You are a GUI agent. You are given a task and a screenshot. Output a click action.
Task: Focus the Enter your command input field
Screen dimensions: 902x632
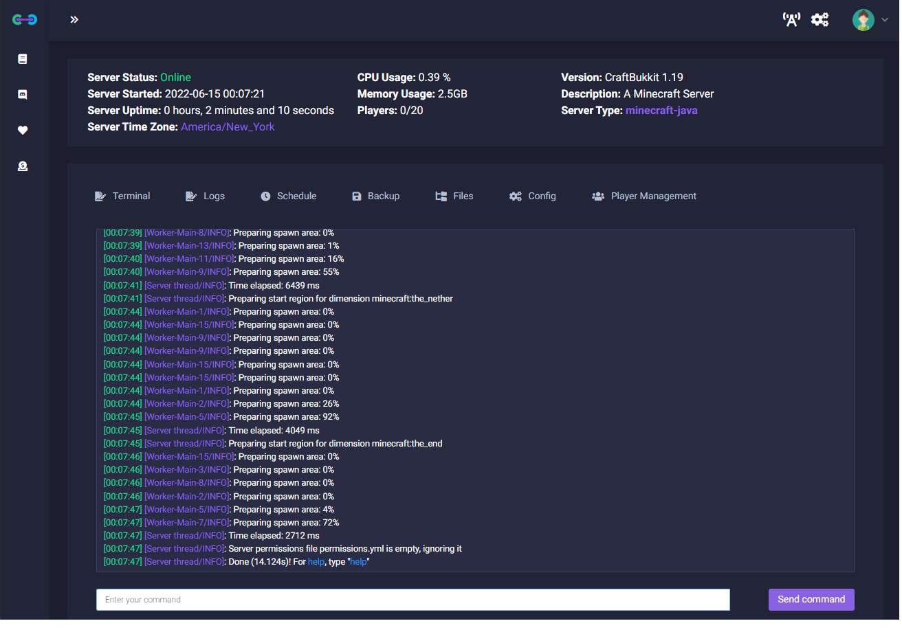412,600
